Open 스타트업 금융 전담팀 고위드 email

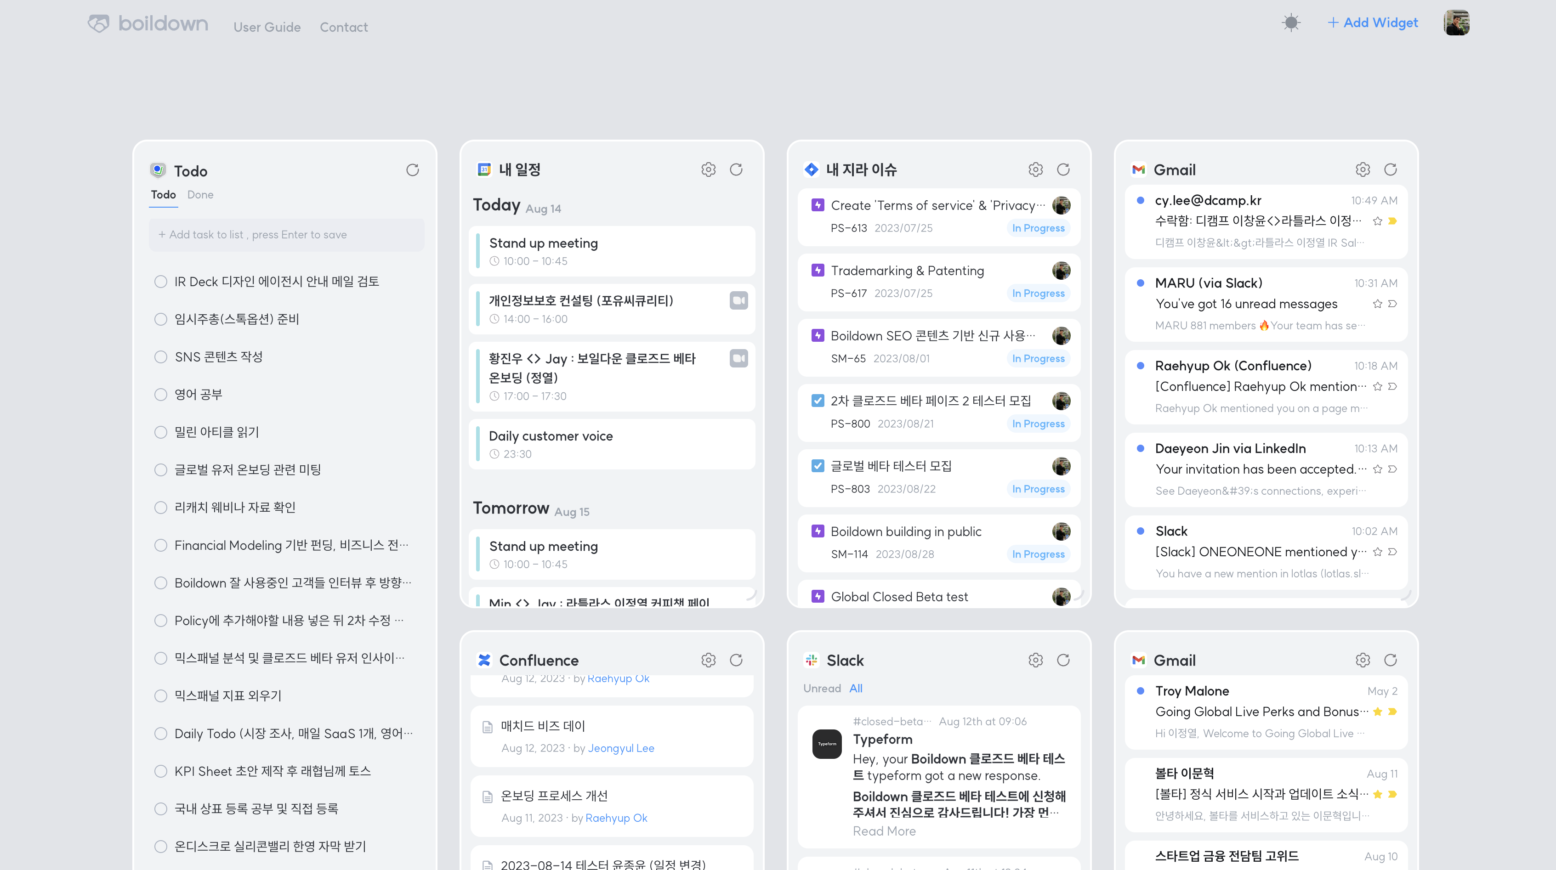[x=1266, y=856]
